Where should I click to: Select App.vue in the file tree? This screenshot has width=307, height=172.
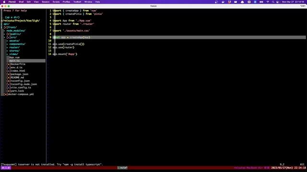14,57
